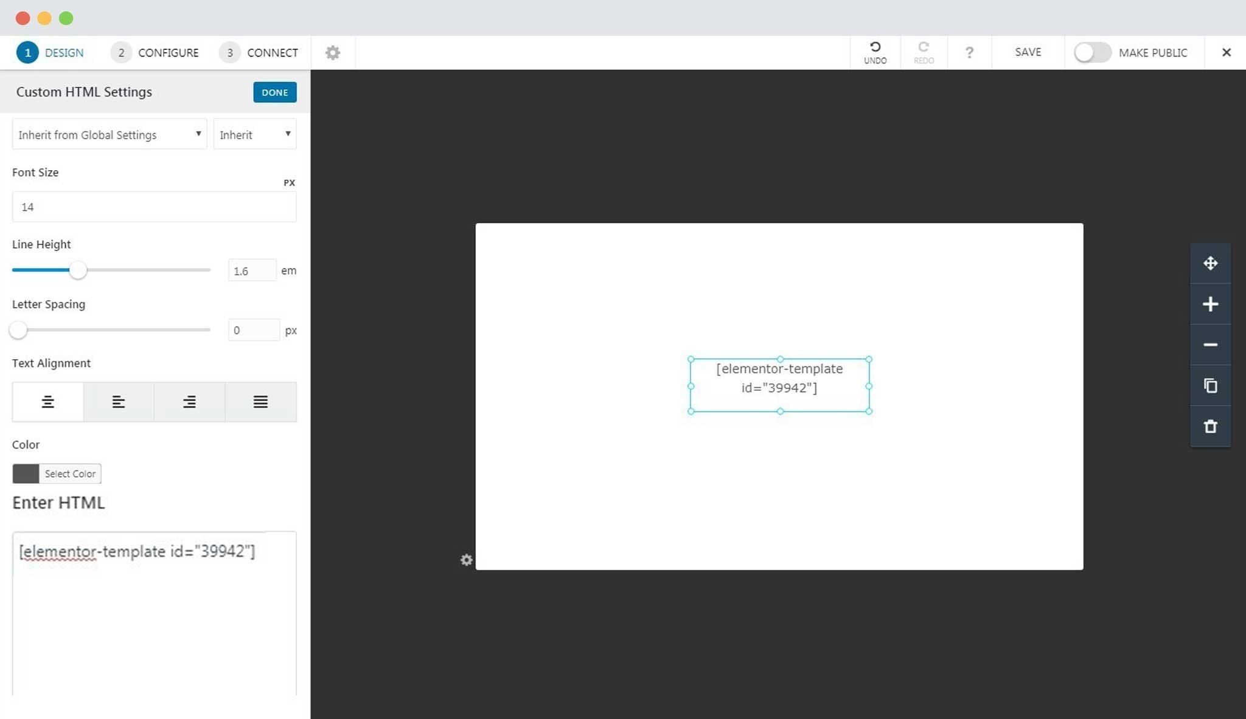Viewport: 1246px width, 719px height.
Task: Click the Select Color button
Action: [70, 473]
